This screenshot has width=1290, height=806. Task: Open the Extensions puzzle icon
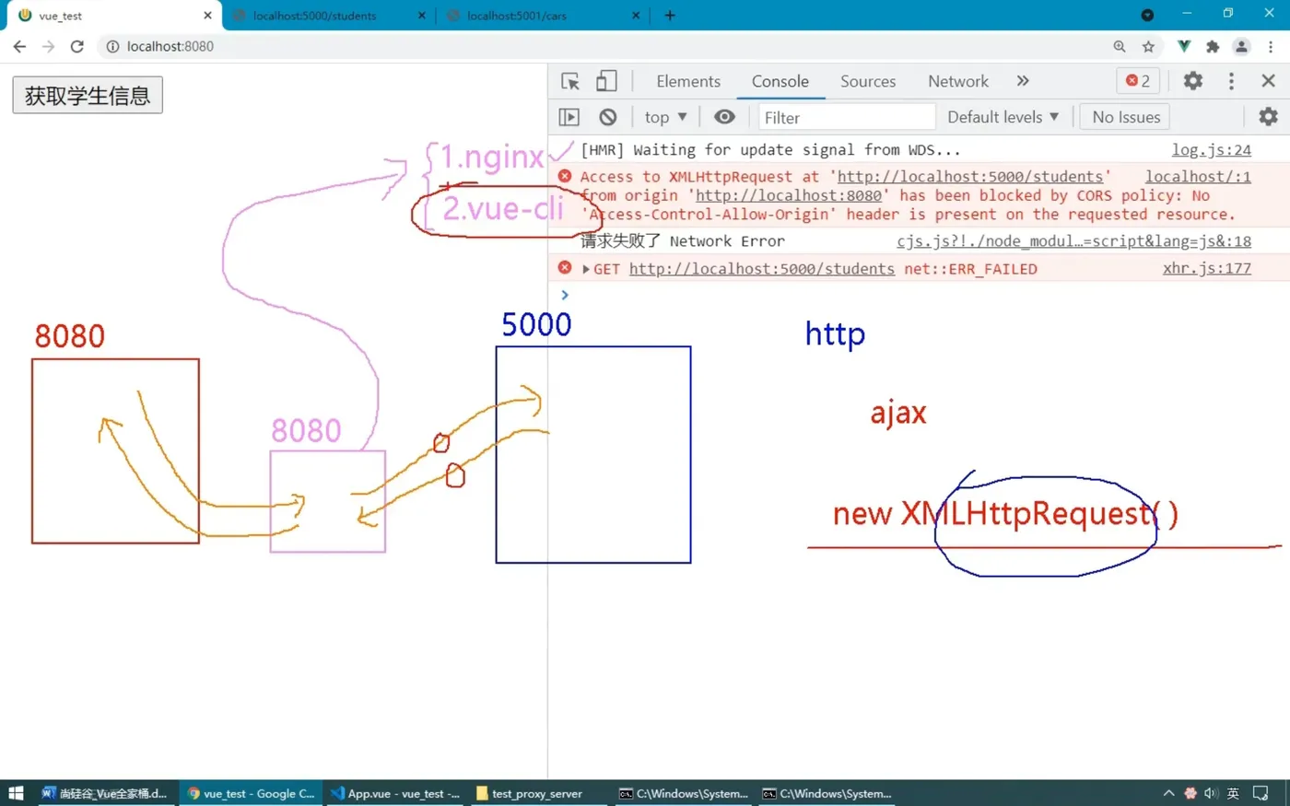1213,46
